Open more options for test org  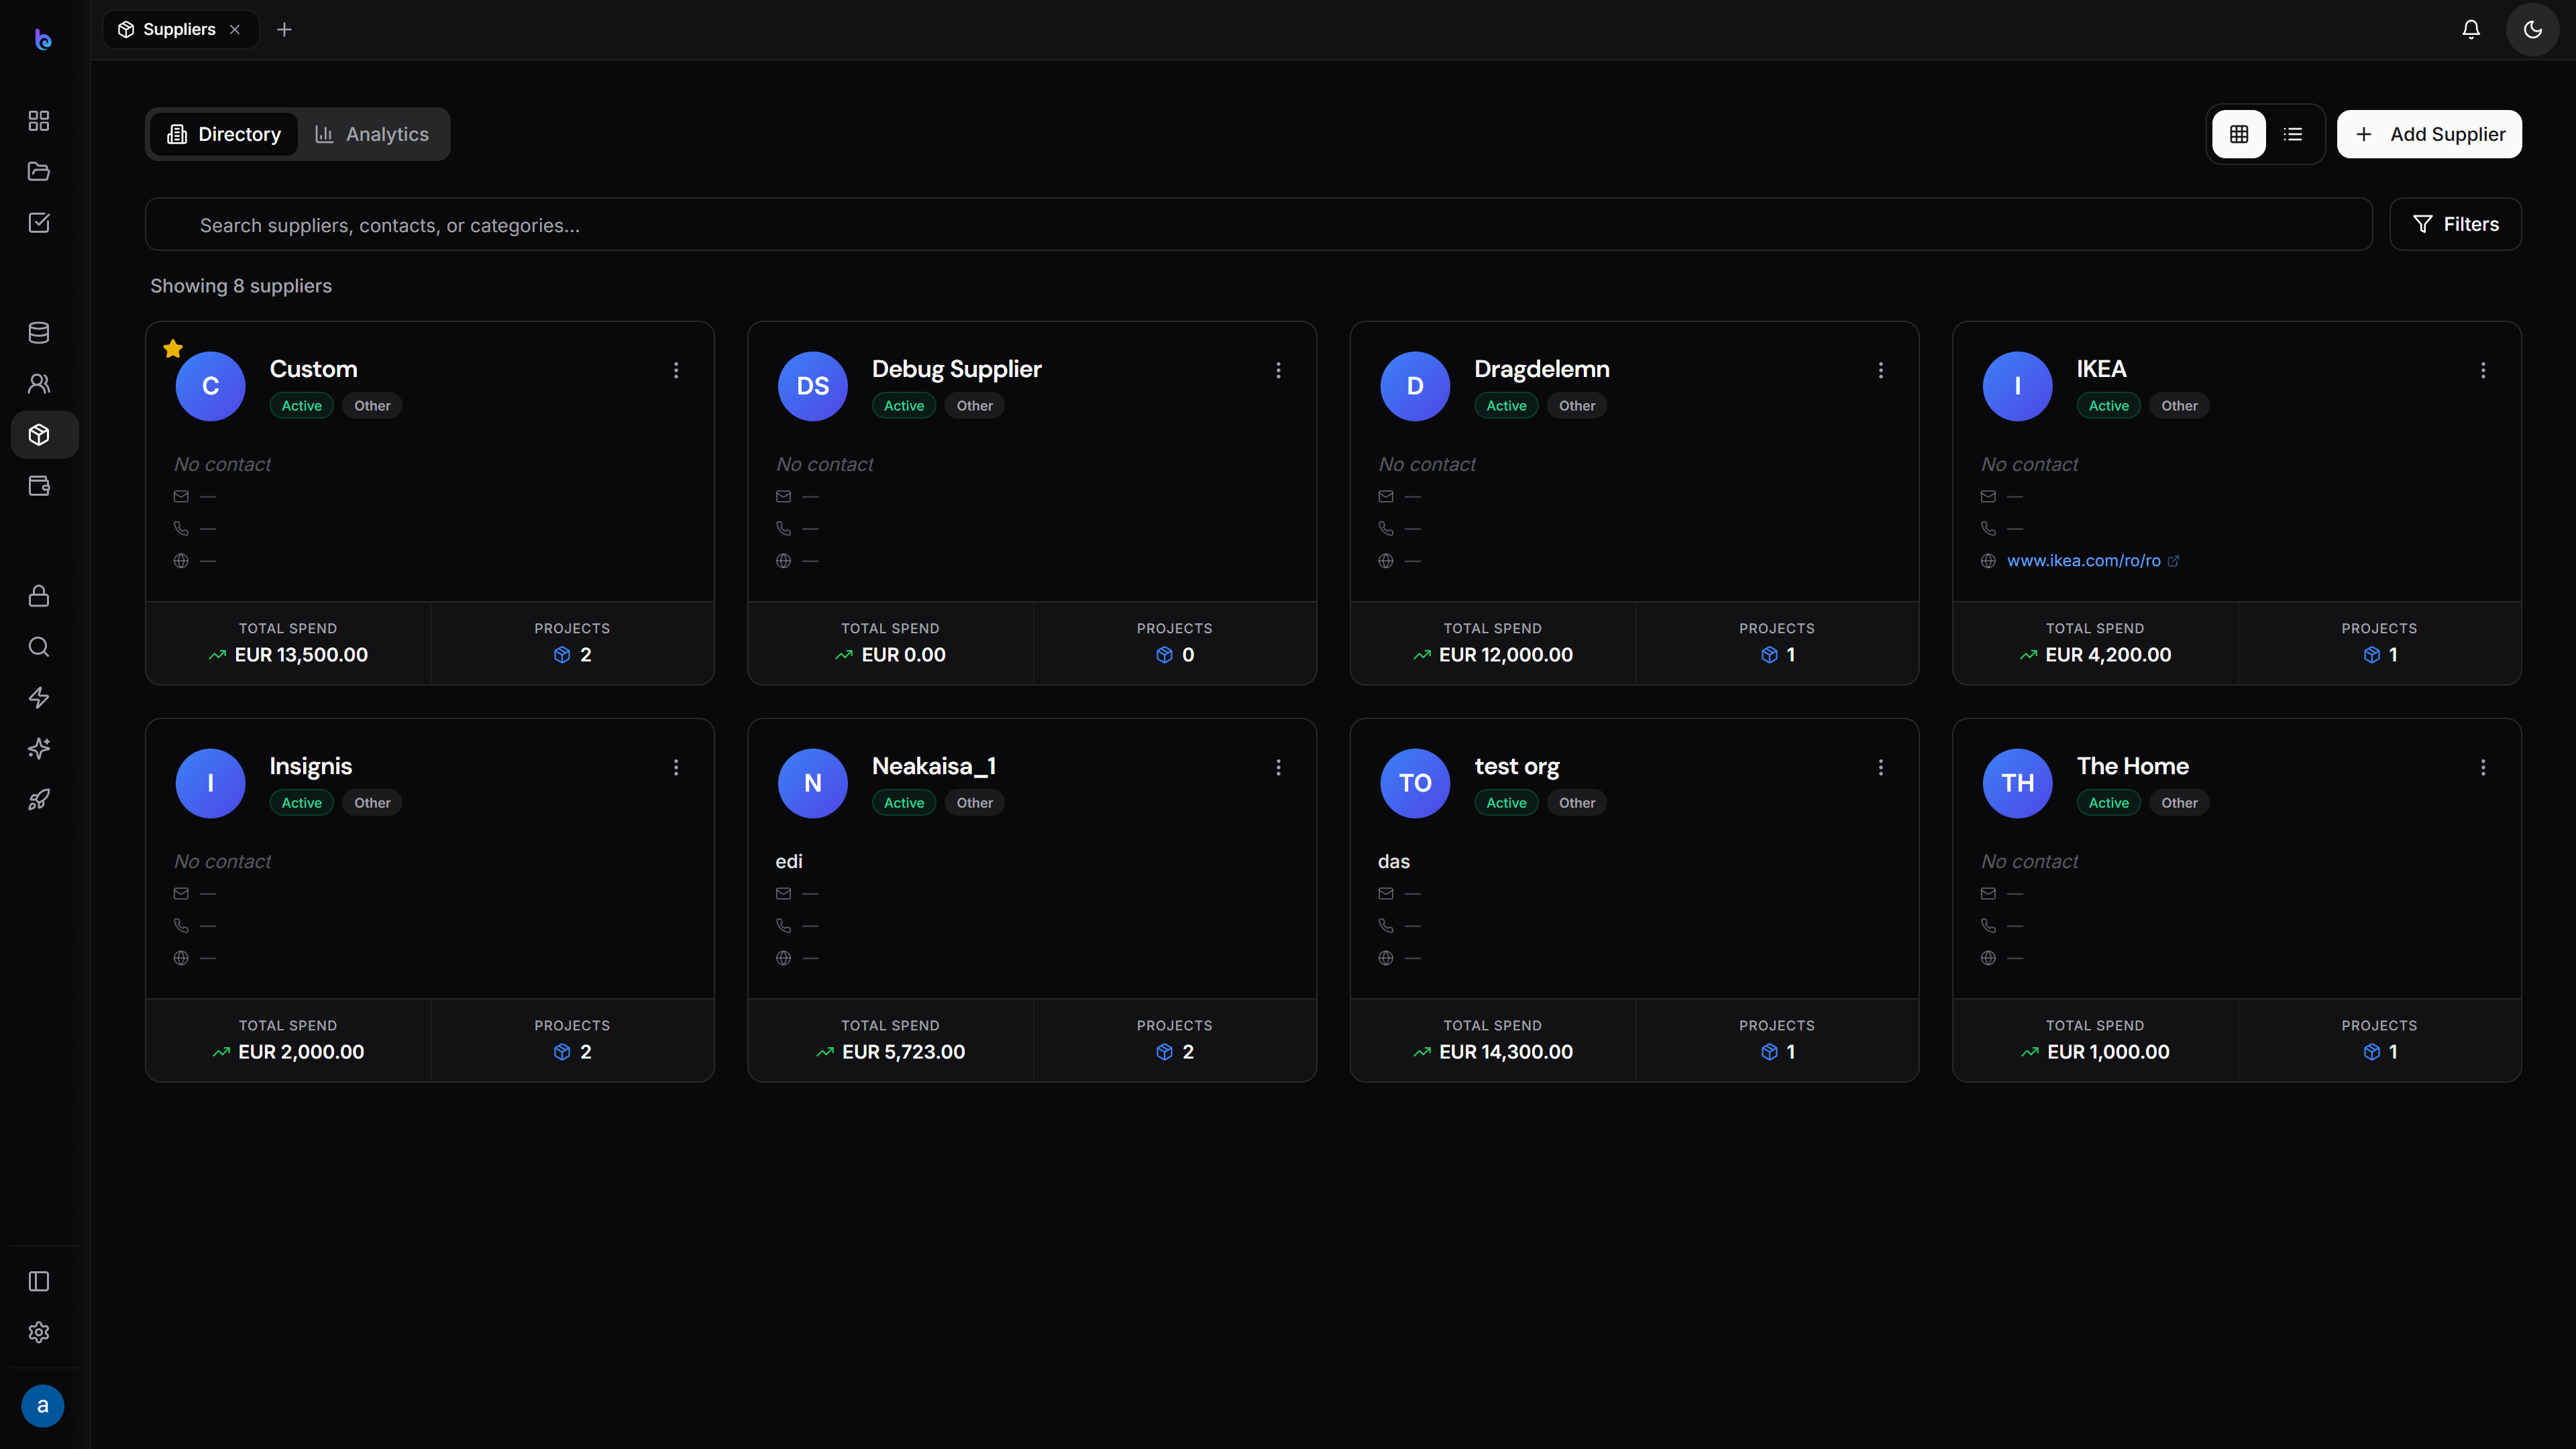1881,767
